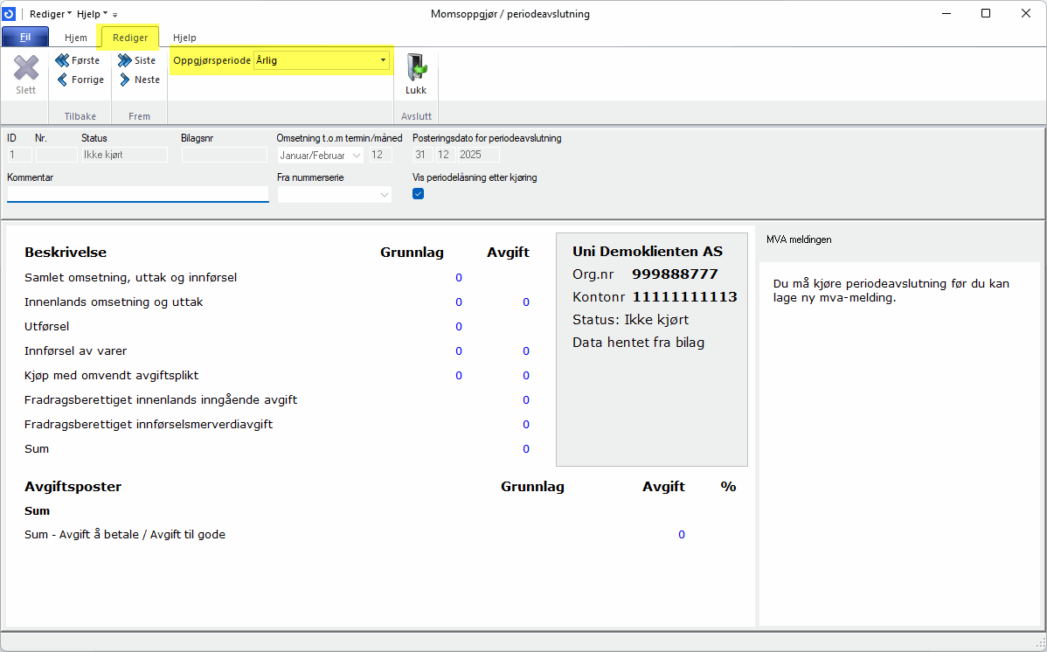Click the Lukk door icon
Image resolution: width=1047 pixels, height=652 pixels.
[x=416, y=69]
